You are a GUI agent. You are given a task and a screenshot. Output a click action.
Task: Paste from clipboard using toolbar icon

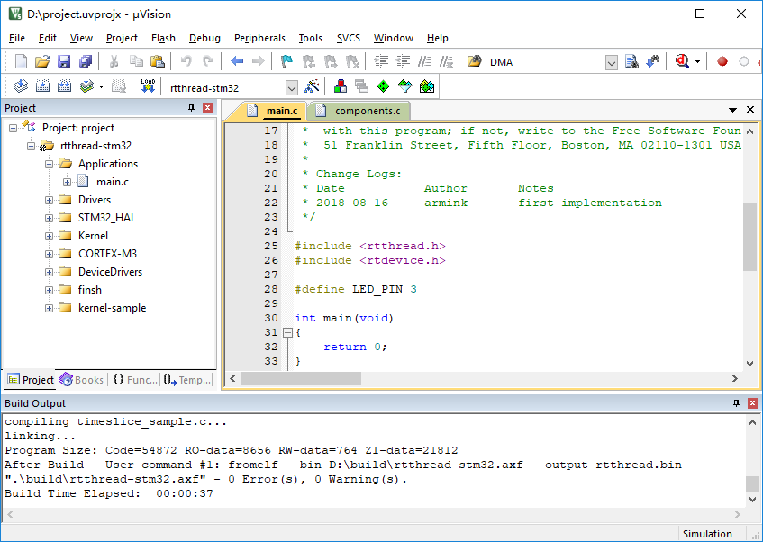(157, 61)
